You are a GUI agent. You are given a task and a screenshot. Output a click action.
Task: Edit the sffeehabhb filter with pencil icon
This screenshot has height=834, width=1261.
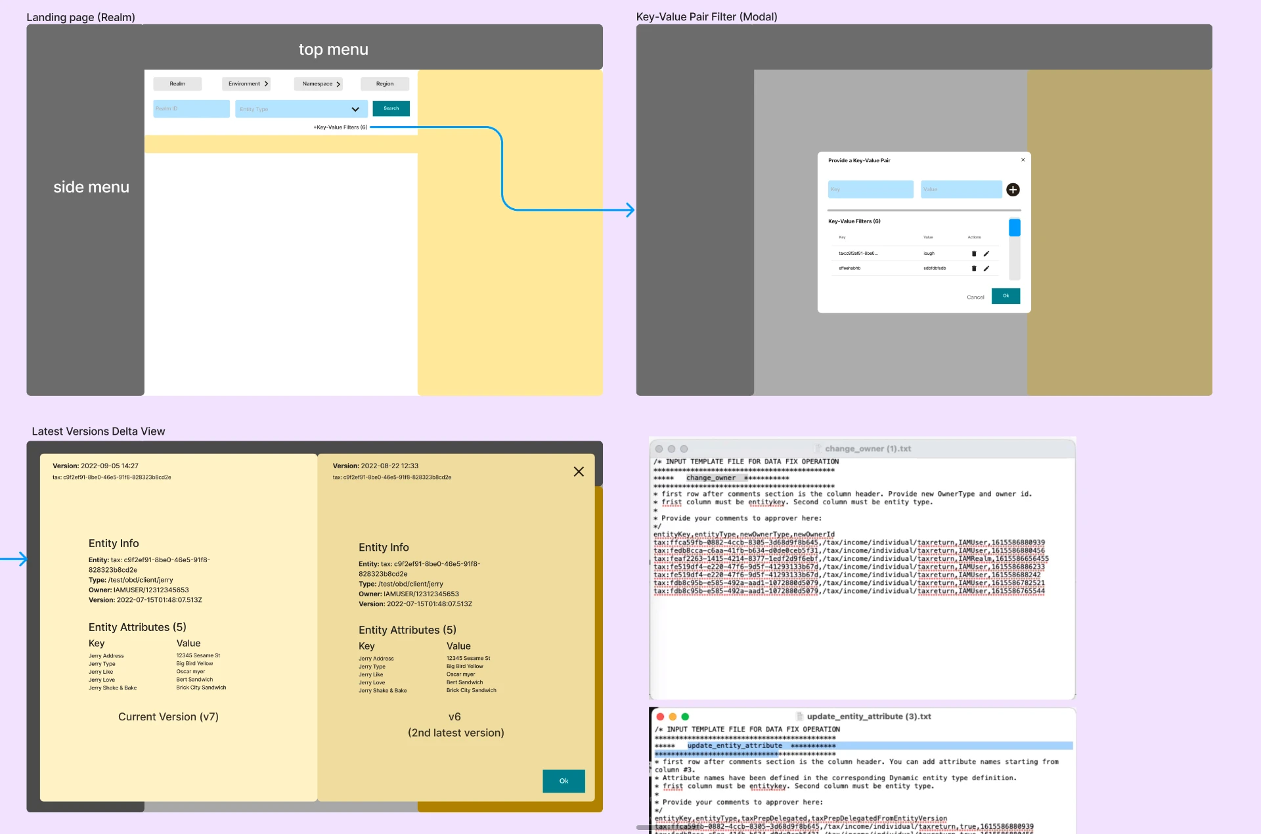[x=986, y=268]
